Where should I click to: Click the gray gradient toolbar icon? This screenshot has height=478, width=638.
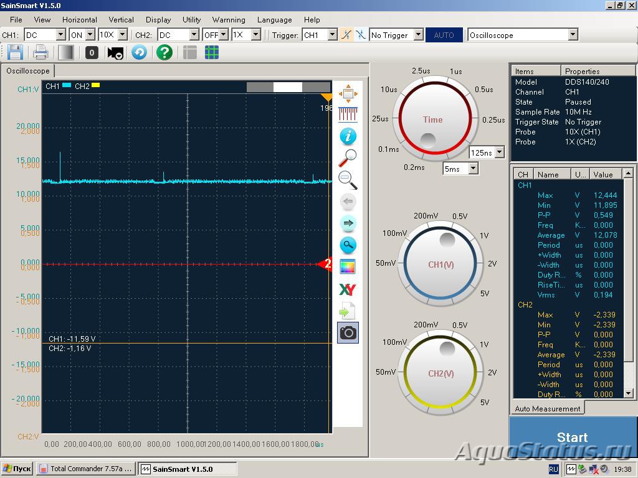point(66,52)
